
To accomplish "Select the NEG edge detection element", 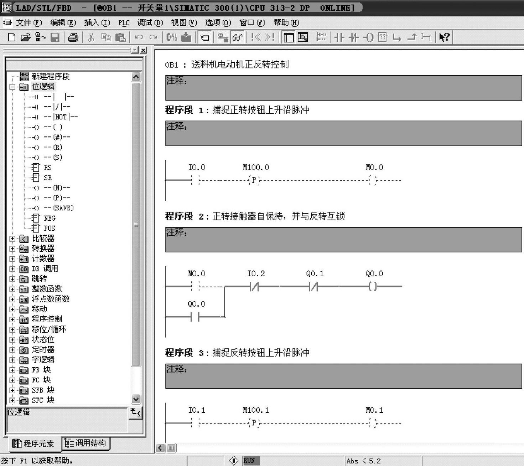I will coord(50,218).
